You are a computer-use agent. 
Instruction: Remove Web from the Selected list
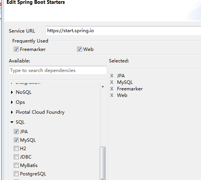[x=112, y=95]
